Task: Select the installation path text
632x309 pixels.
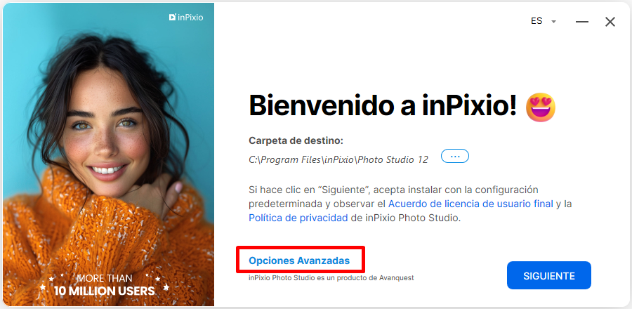Action: [x=338, y=159]
